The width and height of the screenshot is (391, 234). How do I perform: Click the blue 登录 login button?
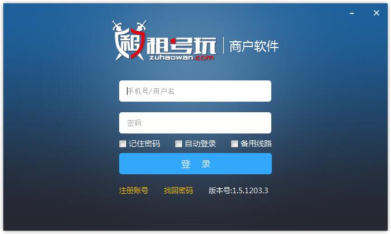point(195,164)
